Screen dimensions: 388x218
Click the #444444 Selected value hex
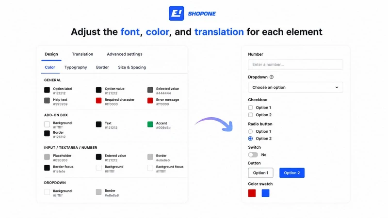coord(163,93)
